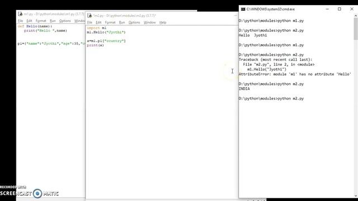The image size is (358, 201).
Task: Open Run menu in m1.py window
Action: point(53,21)
